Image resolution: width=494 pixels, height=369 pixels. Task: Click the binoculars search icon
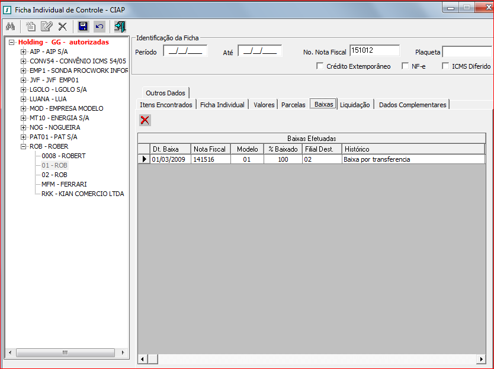click(10, 27)
